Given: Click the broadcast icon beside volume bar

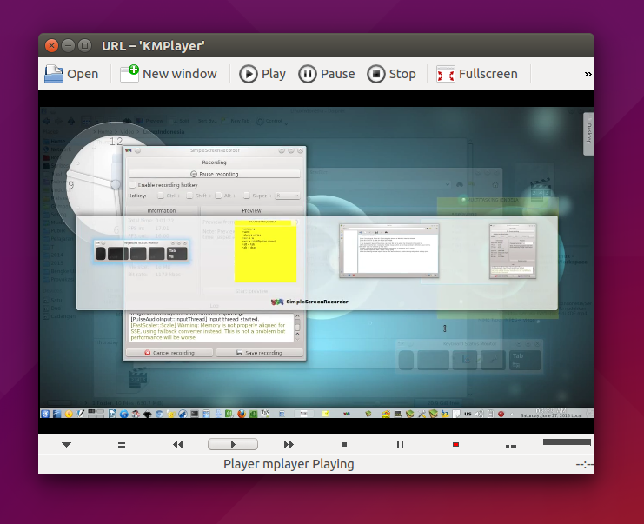Looking at the screenshot, I should point(511,446).
